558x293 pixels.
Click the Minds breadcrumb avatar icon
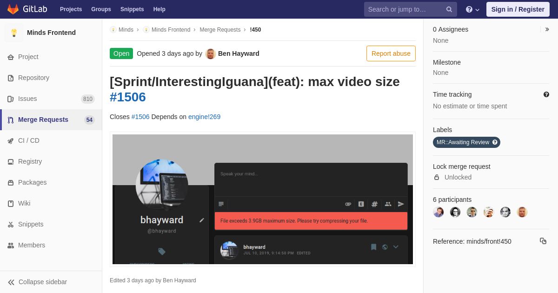pyautogui.click(x=113, y=30)
